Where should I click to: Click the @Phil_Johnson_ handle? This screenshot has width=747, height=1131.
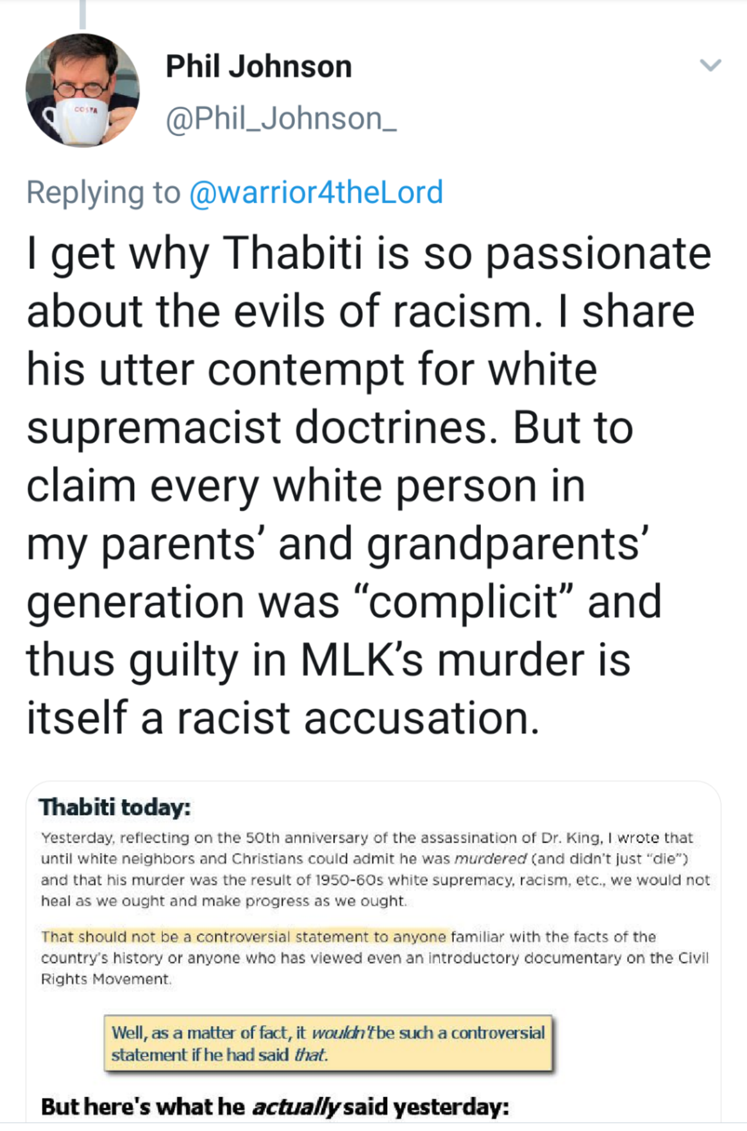281,119
